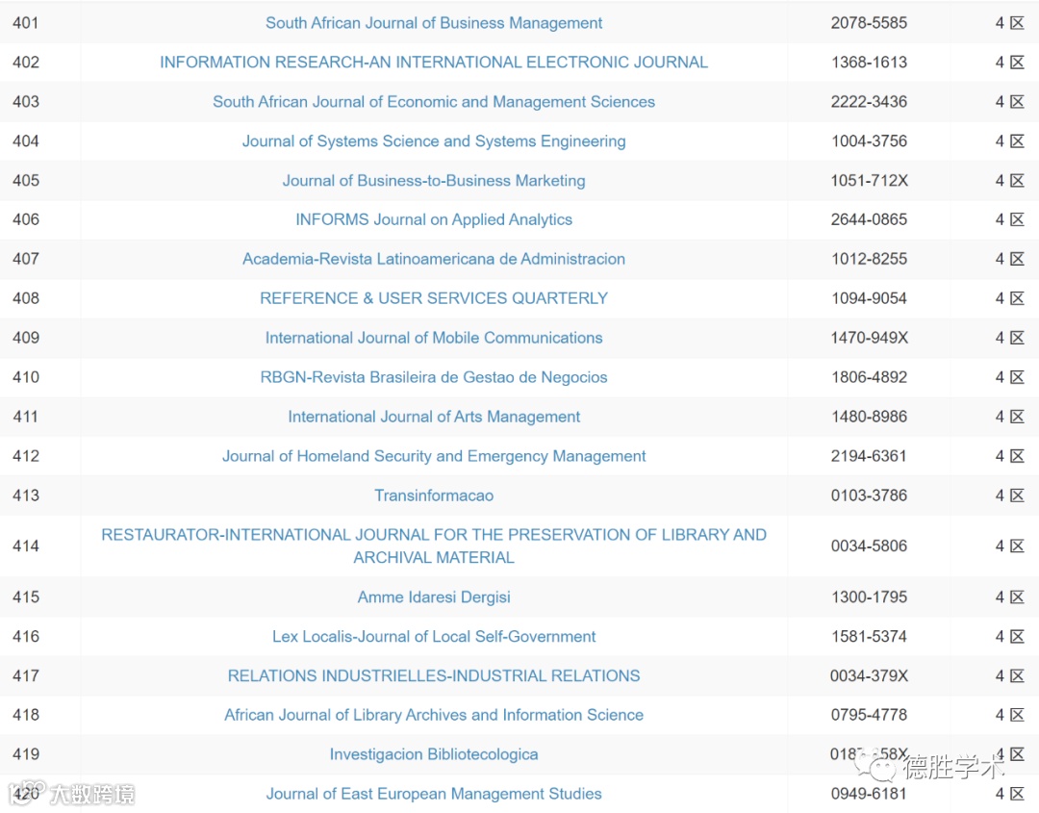This screenshot has width=1039, height=813.
Task: Open Amme Idaresi Dergisi journal link
Action: pyautogui.click(x=433, y=597)
